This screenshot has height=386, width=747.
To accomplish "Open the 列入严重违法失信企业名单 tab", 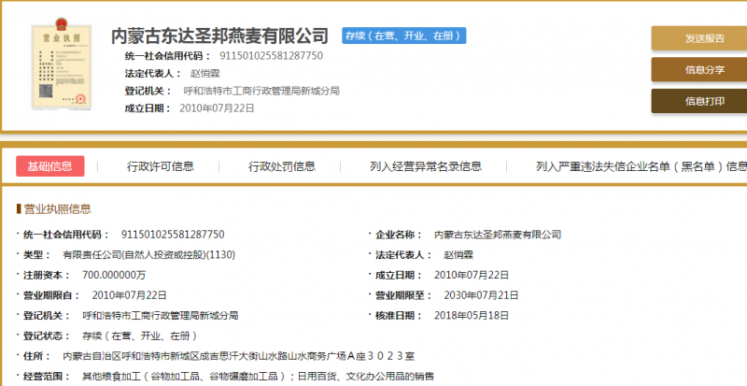I will tap(641, 166).
